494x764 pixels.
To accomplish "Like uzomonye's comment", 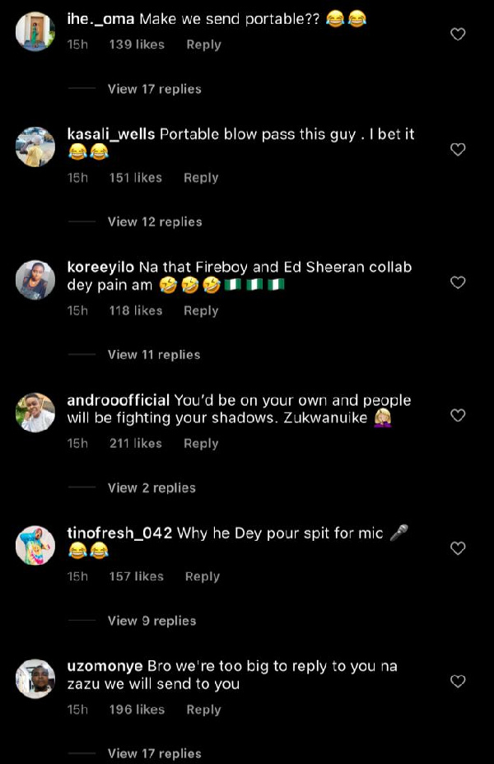I will pos(458,682).
